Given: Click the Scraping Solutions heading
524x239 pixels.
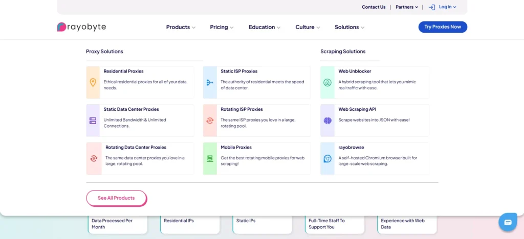Looking at the screenshot, I should click(x=343, y=52).
